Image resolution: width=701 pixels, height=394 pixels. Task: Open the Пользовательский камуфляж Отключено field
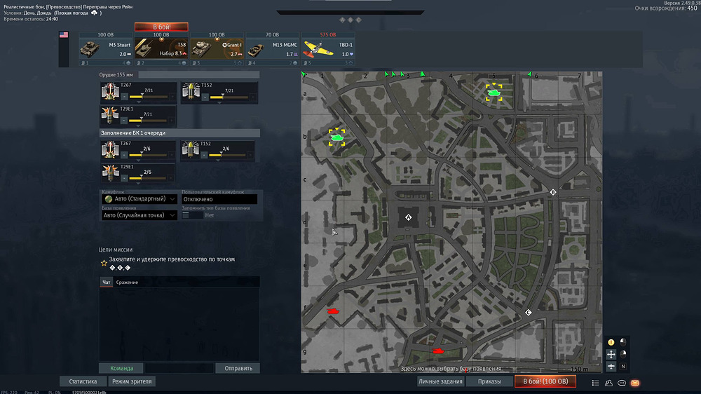(x=219, y=199)
